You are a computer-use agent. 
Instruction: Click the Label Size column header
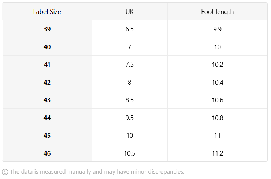tap(47, 11)
